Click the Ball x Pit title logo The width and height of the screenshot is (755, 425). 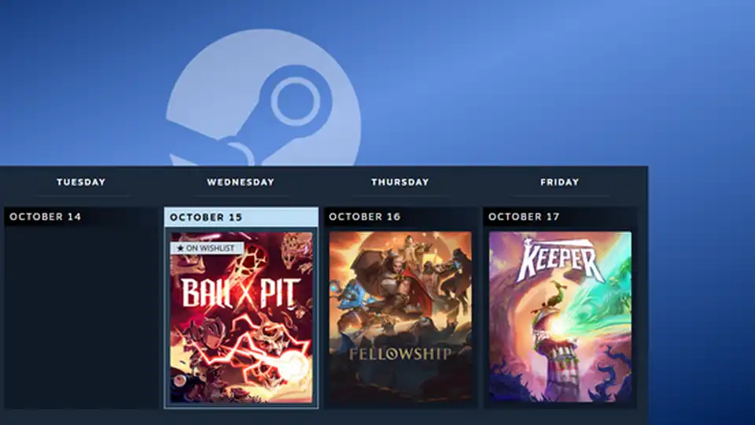(x=241, y=293)
